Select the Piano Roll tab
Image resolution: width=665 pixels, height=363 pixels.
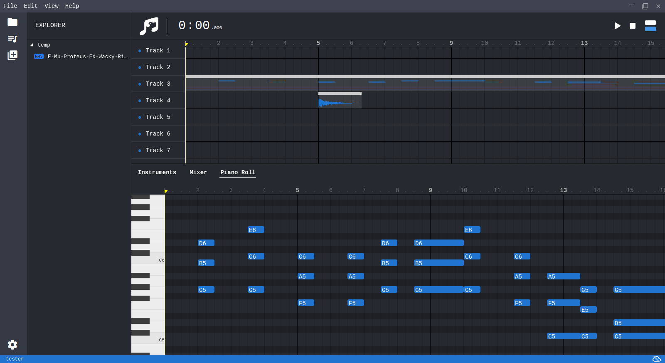[x=238, y=172]
